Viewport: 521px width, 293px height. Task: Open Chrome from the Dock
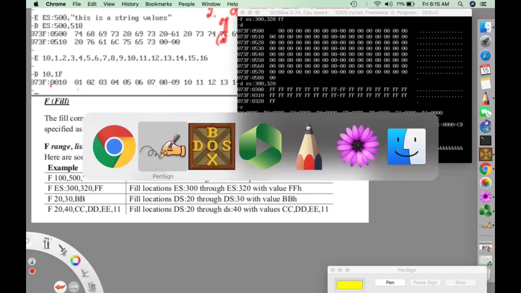(486, 169)
